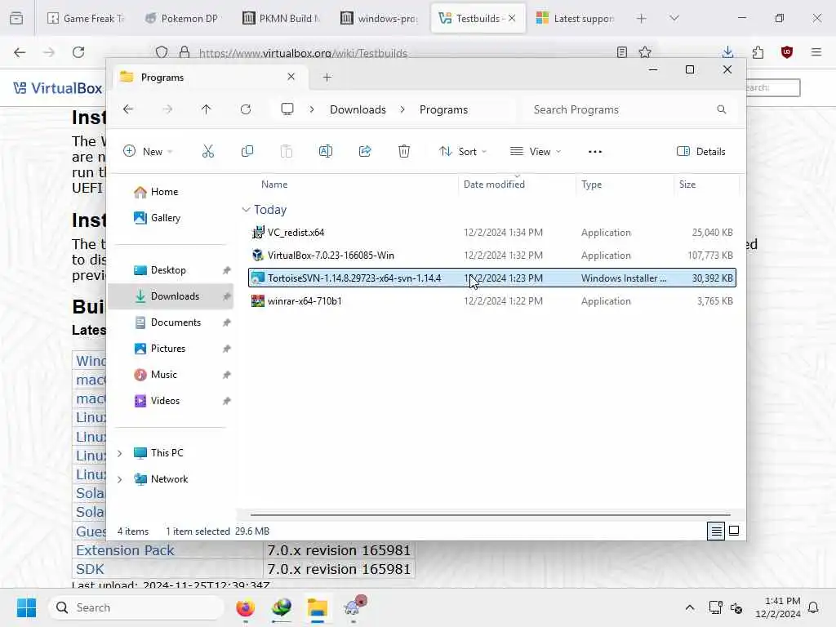Go up one folder level in Explorer

(207, 109)
